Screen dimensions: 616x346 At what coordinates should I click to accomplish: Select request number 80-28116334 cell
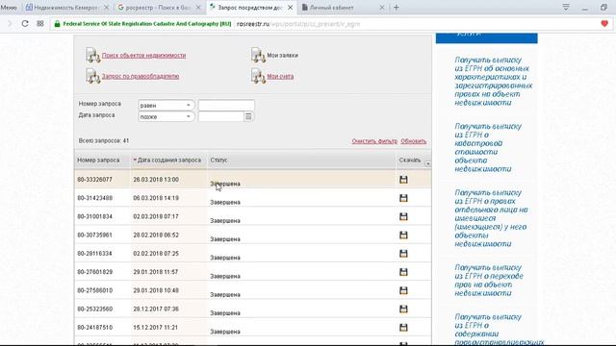[x=94, y=254]
